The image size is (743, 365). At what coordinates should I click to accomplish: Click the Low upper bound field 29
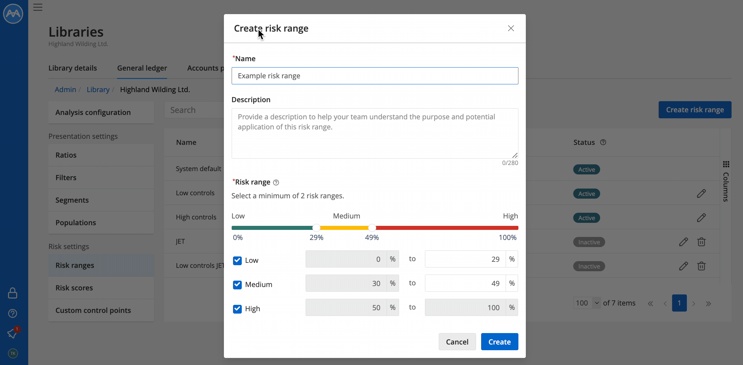(465, 259)
